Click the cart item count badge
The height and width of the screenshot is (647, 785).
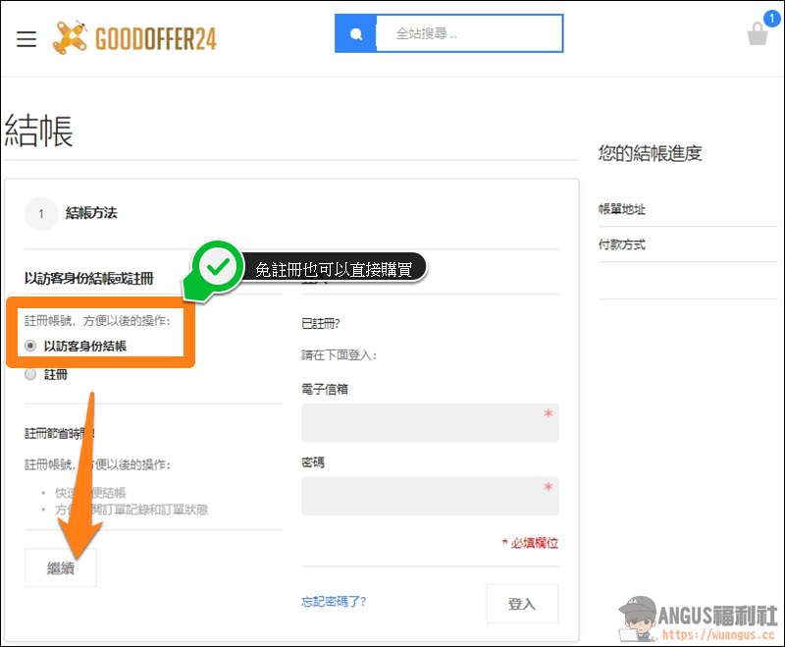(x=770, y=18)
